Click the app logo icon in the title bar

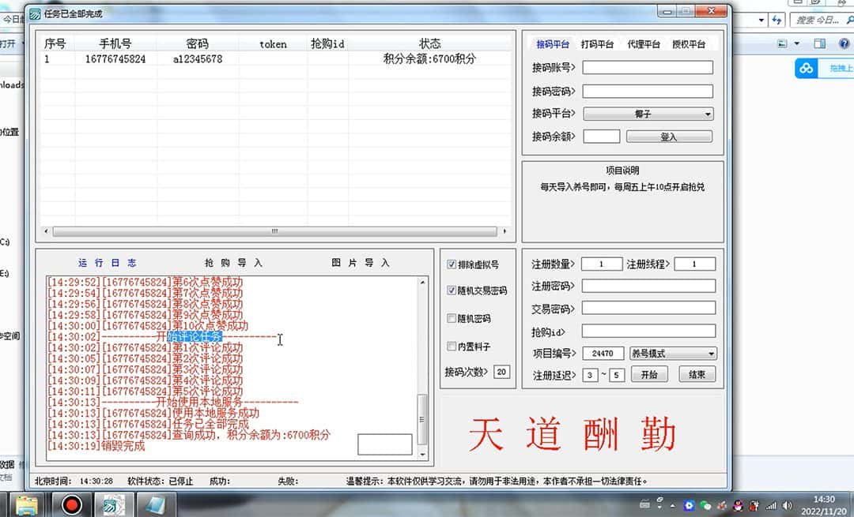click(x=35, y=13)
